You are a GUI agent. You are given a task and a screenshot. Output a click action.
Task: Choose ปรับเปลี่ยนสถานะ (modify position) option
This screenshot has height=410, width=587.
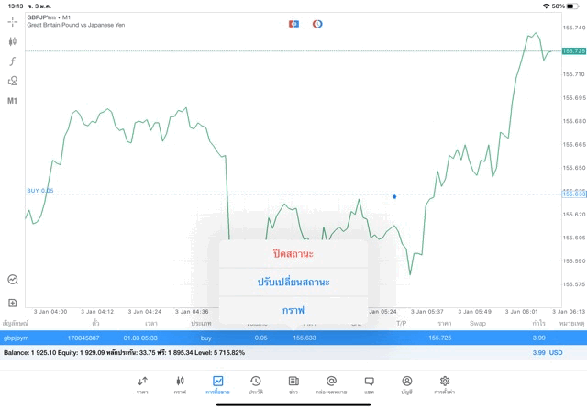coord(293,282)
